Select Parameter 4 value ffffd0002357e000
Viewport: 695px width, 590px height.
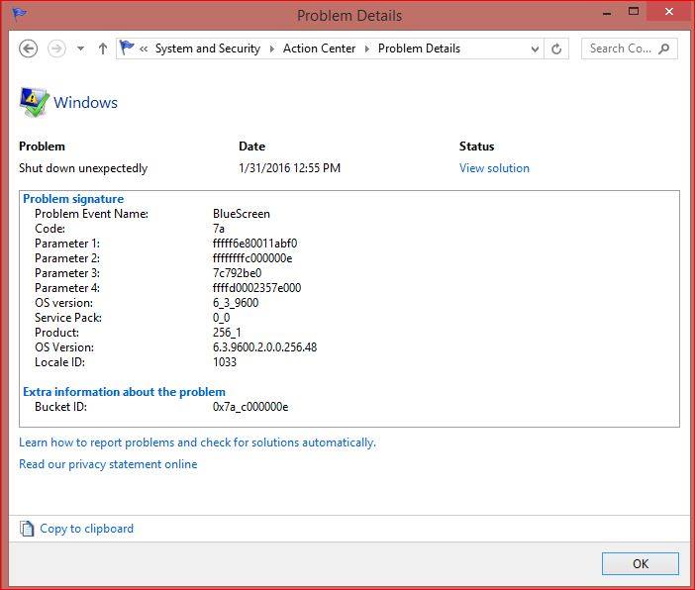pos(256,288)
